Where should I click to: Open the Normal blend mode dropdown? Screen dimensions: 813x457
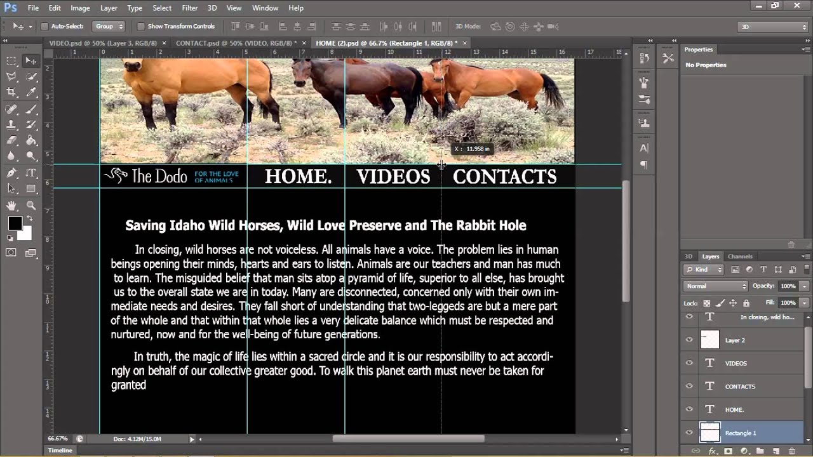(x=715, y=286)
